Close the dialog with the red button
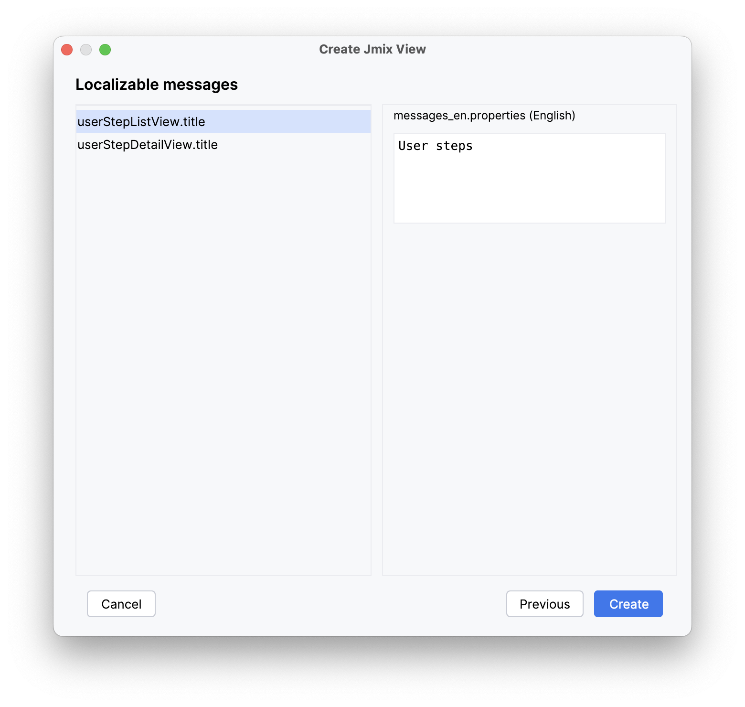 [67, 50]
